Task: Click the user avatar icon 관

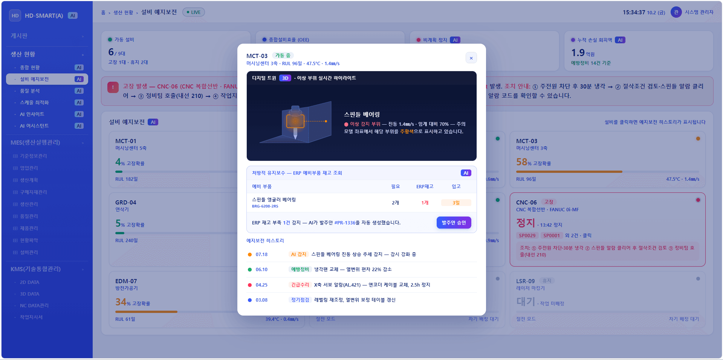Action: click(x=676, y=12)
